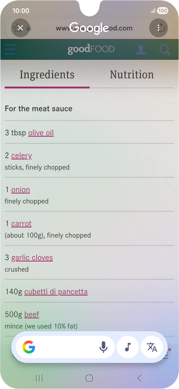The height and width of the screenshot is (389, 179).
Task: Open the goodFOOD hamburger menu
Action: 10,49
